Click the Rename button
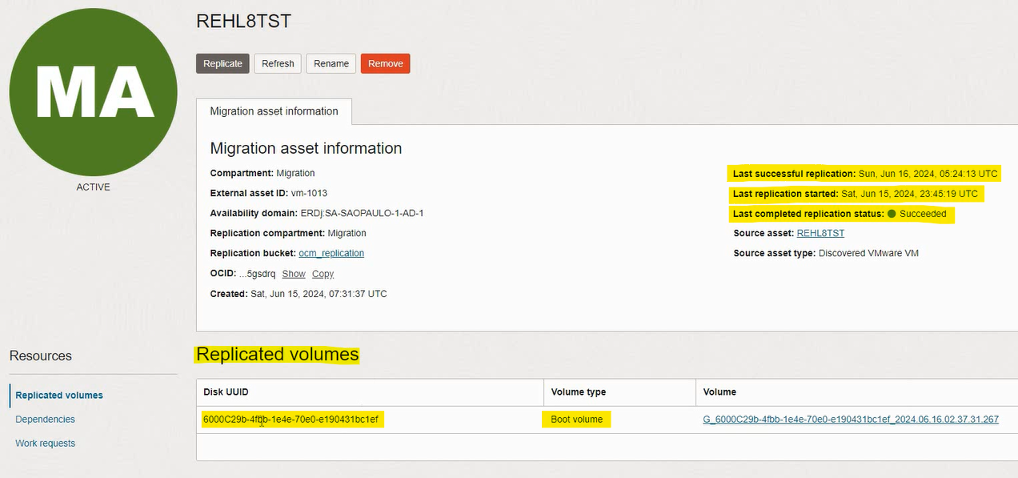1018x478 pixels. [331, 64]
